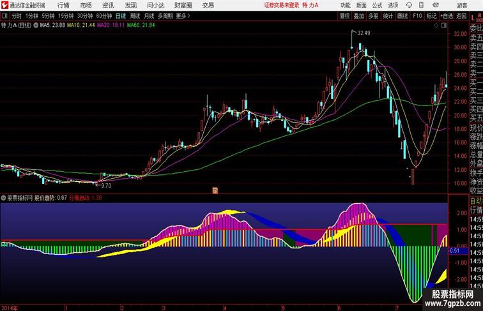Open the customer service headset icon
The height and width of the screenshot is (311, 483).
tap(409, 5)
